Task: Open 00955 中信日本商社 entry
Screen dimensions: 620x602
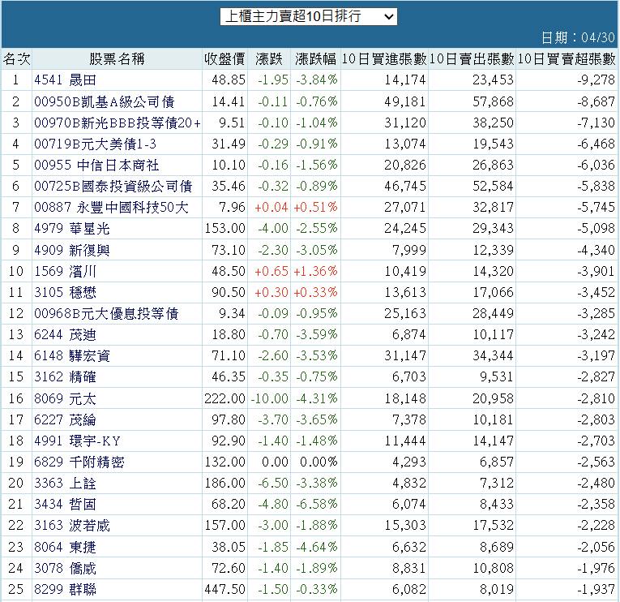Action: [96, 165]
